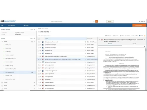
Task: Open the Aircraft Administrative and Flight Services row
Action: (63, 59)
